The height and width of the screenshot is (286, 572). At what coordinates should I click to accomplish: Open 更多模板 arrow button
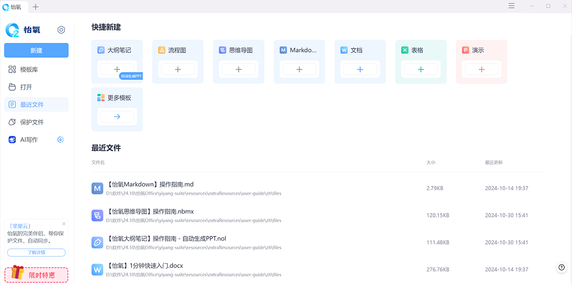tap(117, 117)
